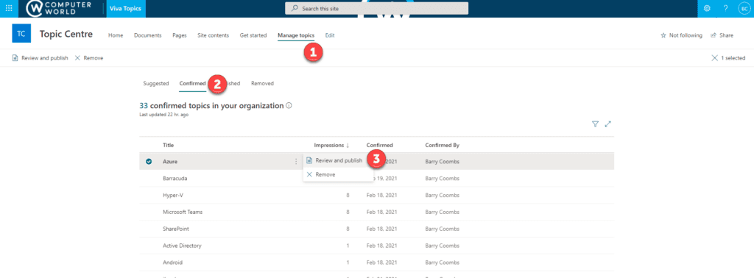This screenshot has height=278, width=754.
Task: Click the Confirmed By column header
Action: tap(443, 145)
